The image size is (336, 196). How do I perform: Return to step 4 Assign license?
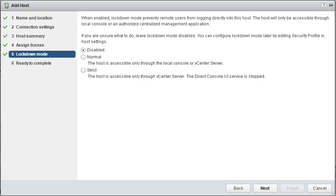[x=30, y=45]
